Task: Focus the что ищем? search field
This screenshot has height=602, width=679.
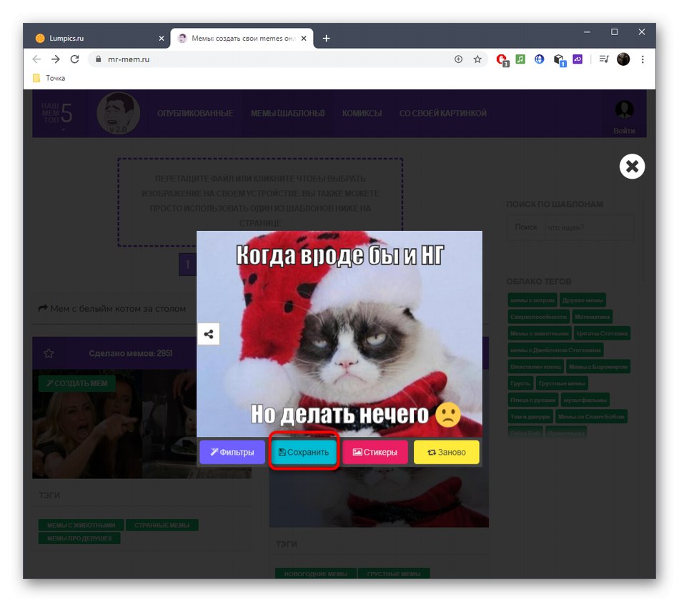Action: (x=590, y=227)
